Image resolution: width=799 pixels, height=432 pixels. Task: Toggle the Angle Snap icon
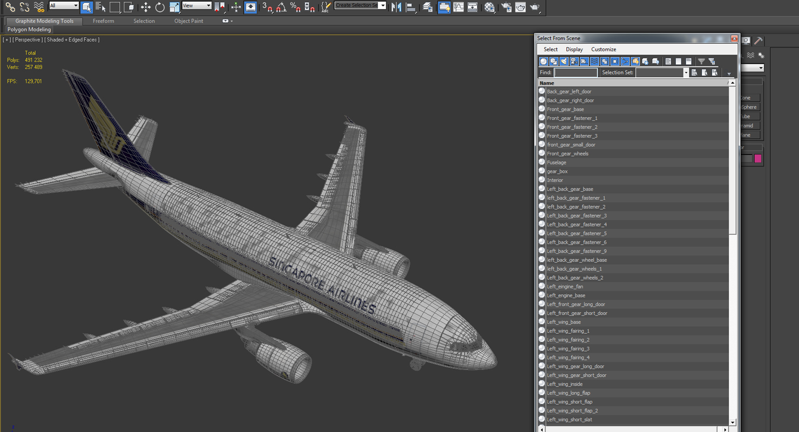pos(281,7)
